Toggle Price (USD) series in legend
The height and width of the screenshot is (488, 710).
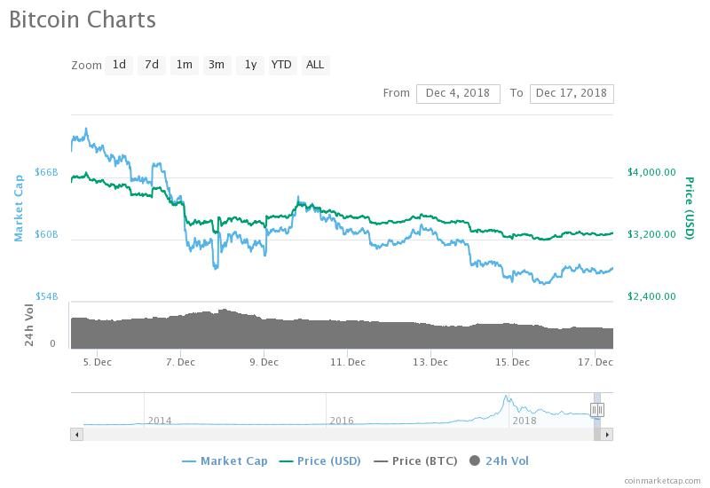pos(320,460)
